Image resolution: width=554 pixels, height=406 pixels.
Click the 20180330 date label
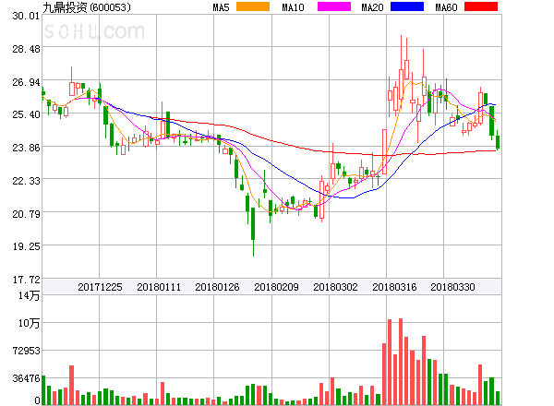[x=452, y=287]
